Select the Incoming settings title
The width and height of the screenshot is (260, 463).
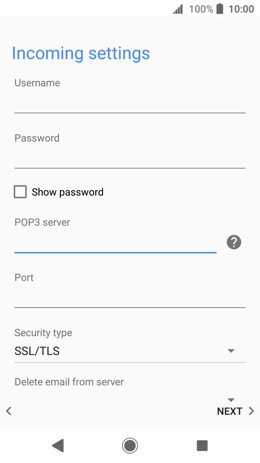click(x=81, y=53)
